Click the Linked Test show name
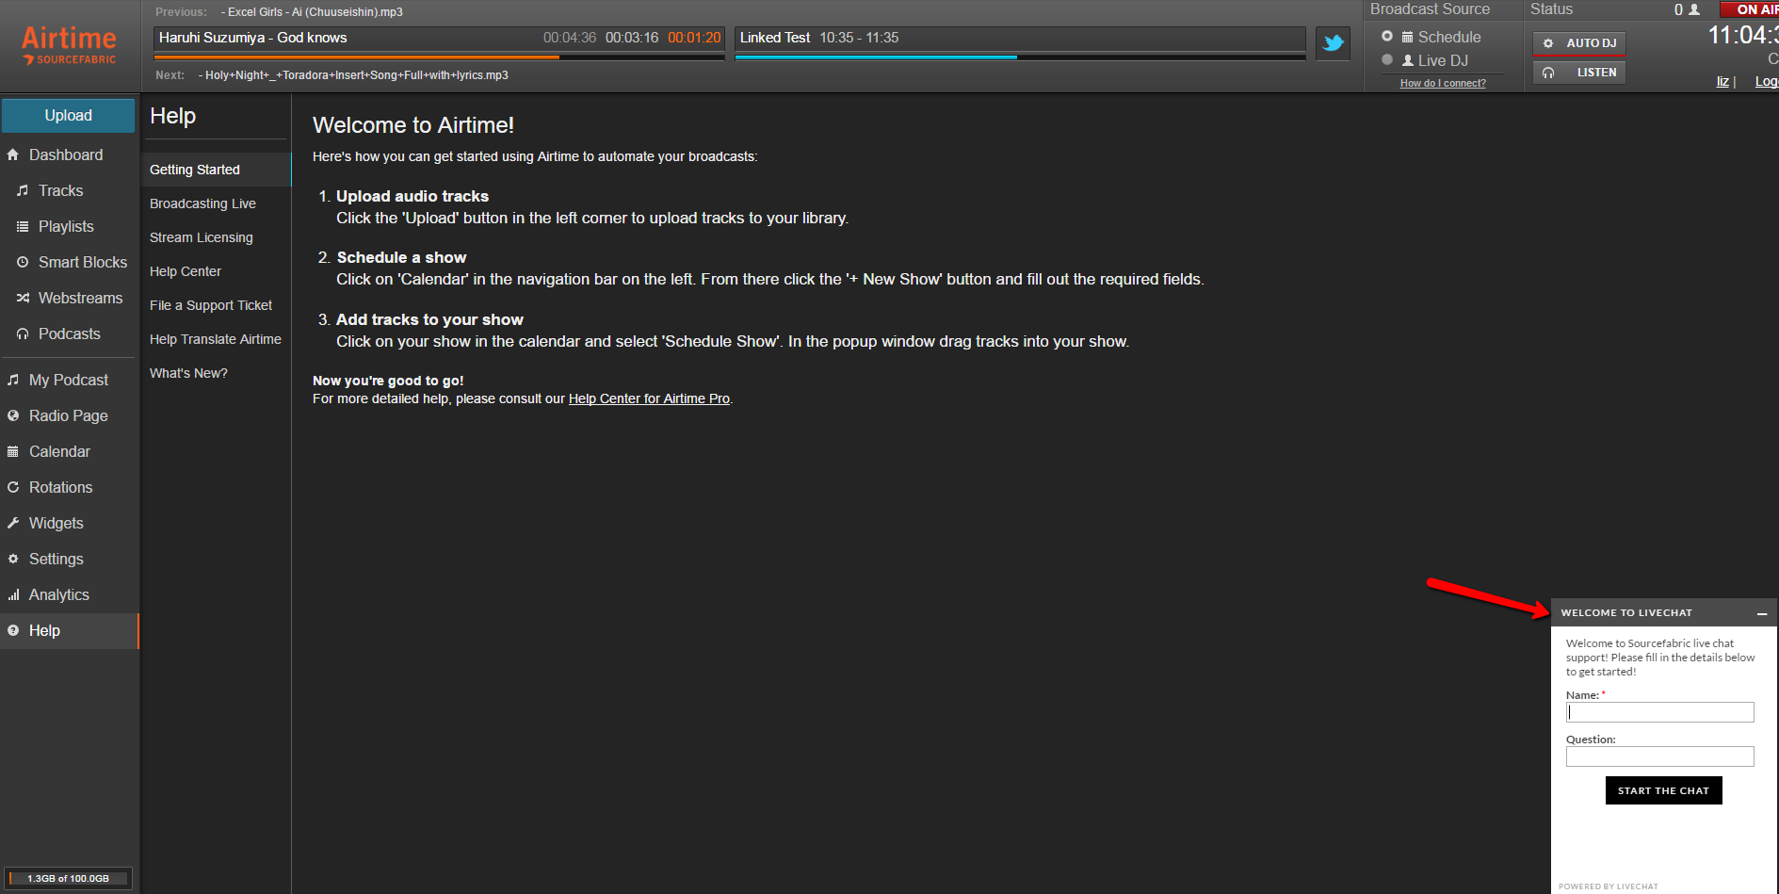 (x=775, y=38)
